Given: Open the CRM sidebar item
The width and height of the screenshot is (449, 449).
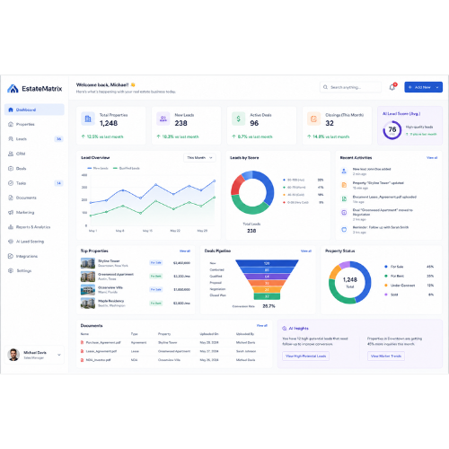Looking at the screenshot, I should point(34,154).
